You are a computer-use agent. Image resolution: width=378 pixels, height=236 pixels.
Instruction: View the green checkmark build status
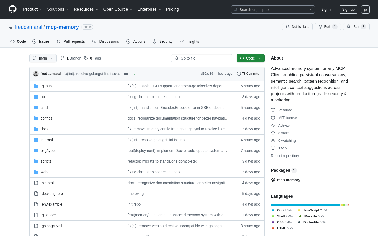click(x=135, y=74)
